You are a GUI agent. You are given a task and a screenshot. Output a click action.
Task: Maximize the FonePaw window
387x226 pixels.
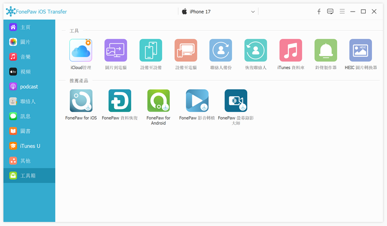[x=363, y=11]
